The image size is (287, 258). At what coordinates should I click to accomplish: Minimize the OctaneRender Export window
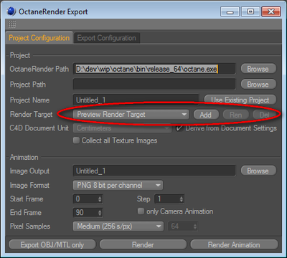click(x=230, y=11)
